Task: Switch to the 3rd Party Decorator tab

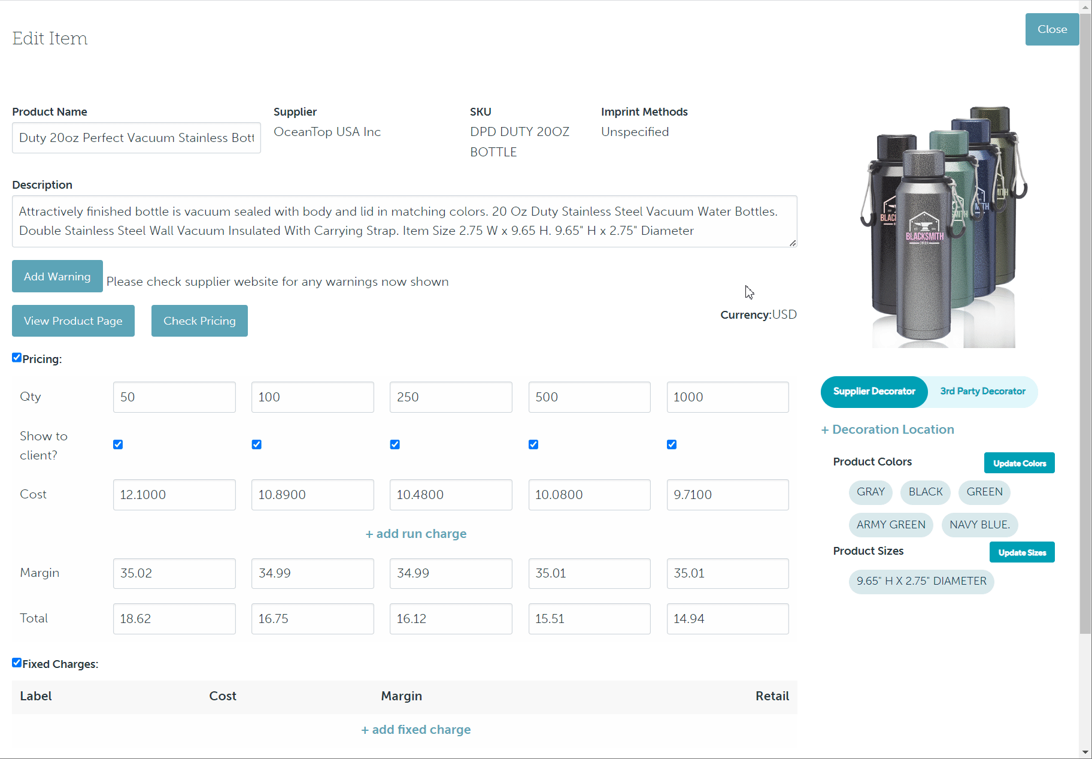Action: pos(982,392)
